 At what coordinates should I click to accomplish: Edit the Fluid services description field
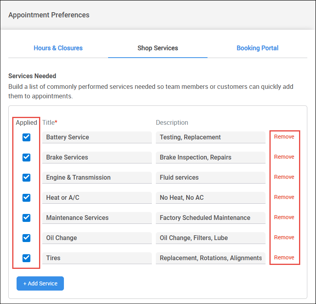(x=211, y=178)
